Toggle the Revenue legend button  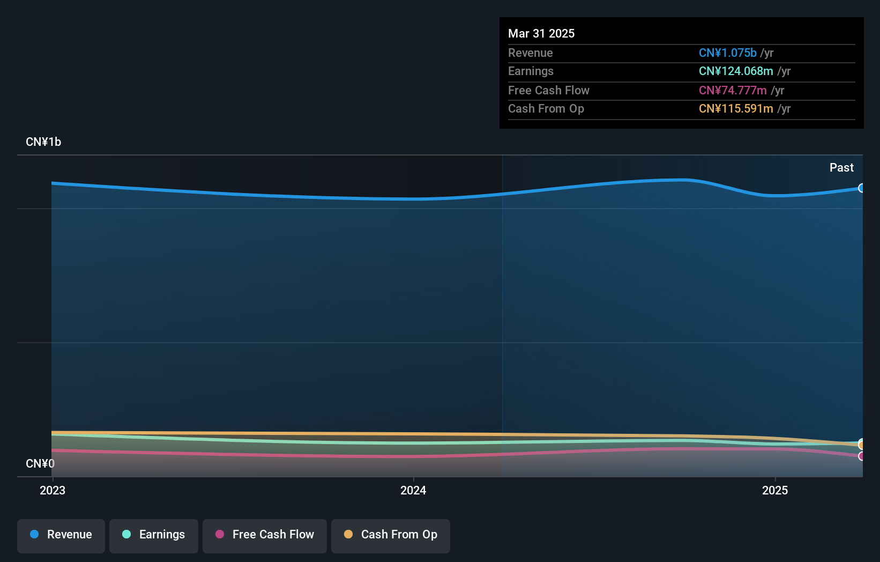pyautogui.click(x=61, y=536)
